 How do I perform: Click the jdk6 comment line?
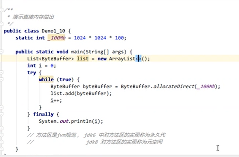pyautogui.click(x=96, y=135)
